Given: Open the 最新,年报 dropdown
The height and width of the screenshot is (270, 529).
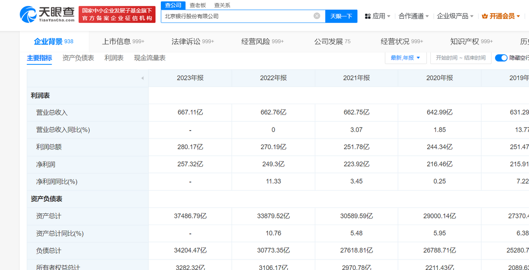Looking at the screenshot, I should [x=406, y=58].
